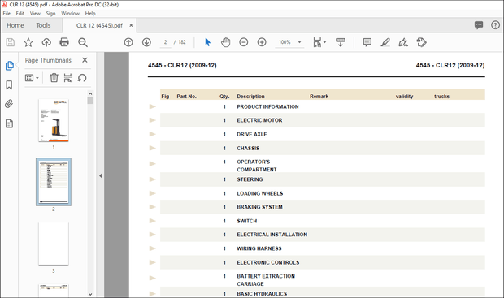The height and width of the screenshot is (298, 504).
Task: Activate the Hand pan tool
Action: [x=226, y=42]
